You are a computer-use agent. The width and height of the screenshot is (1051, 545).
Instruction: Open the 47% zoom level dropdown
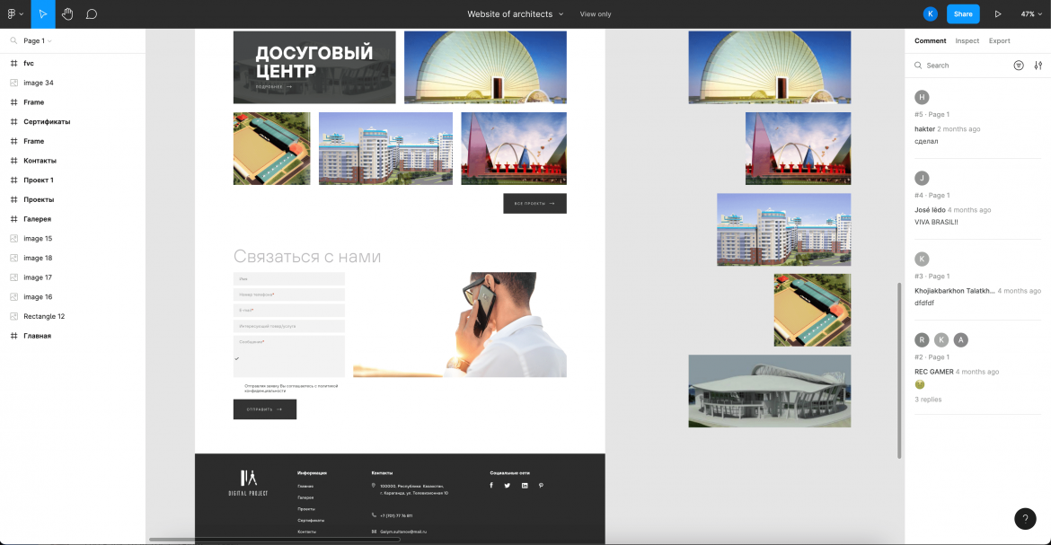(1032, 13)
